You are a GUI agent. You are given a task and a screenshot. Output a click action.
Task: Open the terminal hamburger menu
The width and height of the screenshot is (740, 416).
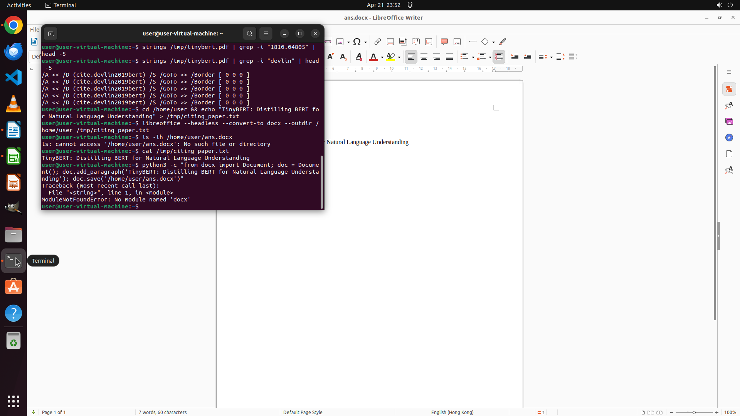point(266,34)
